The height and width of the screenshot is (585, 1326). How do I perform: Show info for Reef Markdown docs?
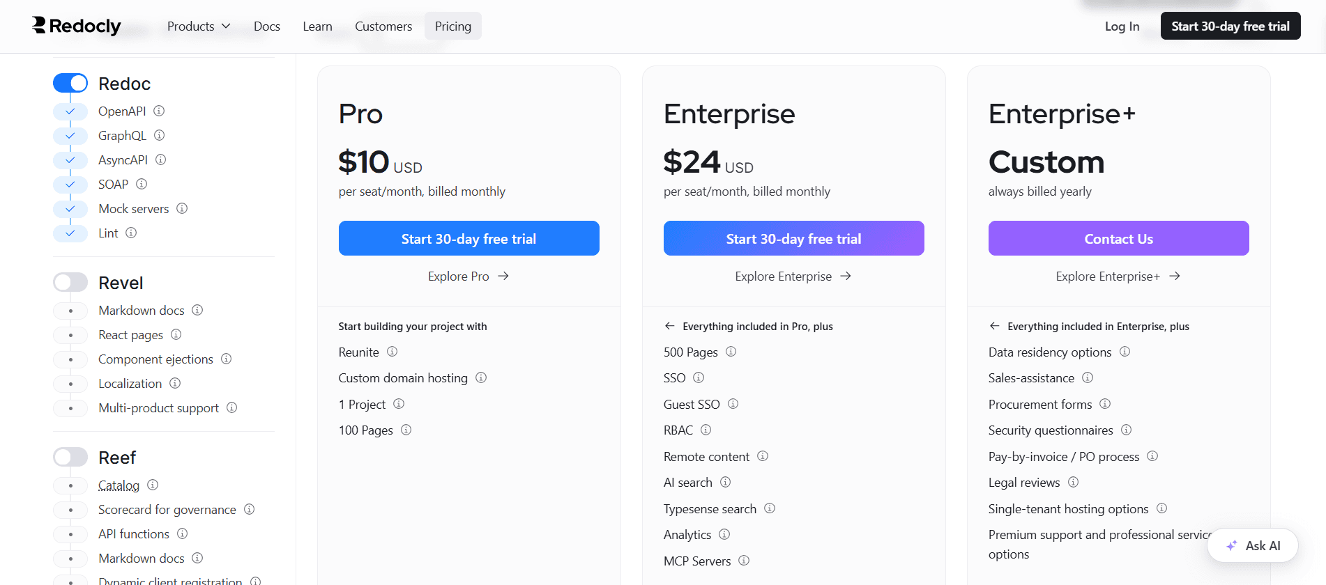tap(197, 558)
